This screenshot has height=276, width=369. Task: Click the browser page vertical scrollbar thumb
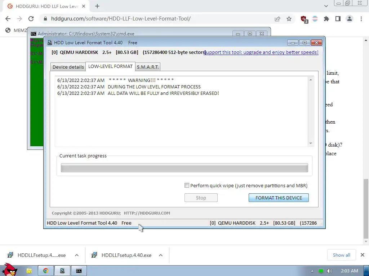click(366, 208)
